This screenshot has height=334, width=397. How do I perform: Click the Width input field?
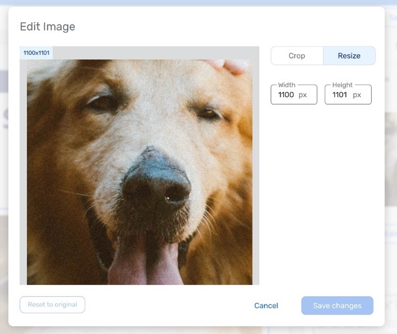(x=294, y=95)
